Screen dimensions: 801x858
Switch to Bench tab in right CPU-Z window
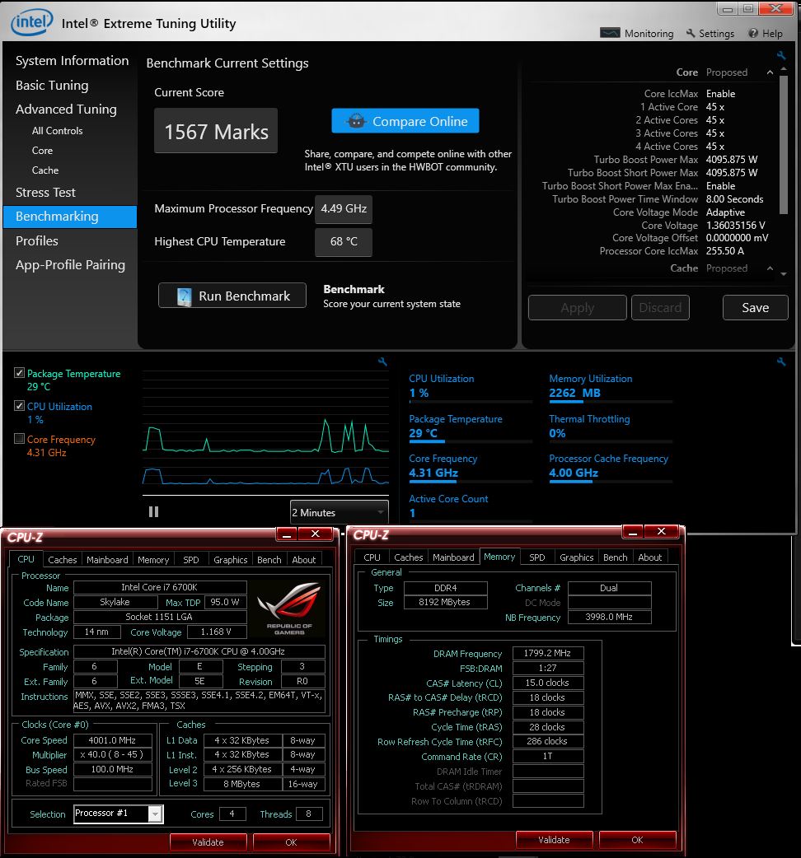[616, 557]
